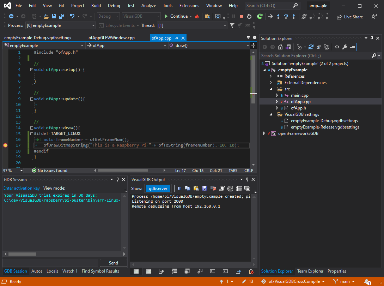
Task: Click the Step Out arrow icon
Action: pos(294,17)
